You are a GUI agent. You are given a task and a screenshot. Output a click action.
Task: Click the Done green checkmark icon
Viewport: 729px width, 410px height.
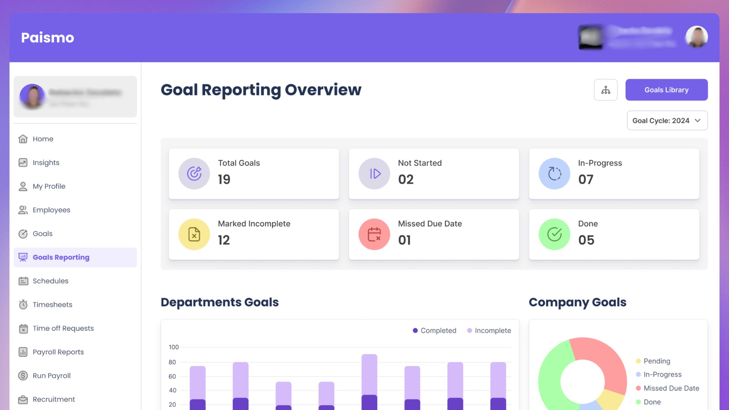click(554, 234)
